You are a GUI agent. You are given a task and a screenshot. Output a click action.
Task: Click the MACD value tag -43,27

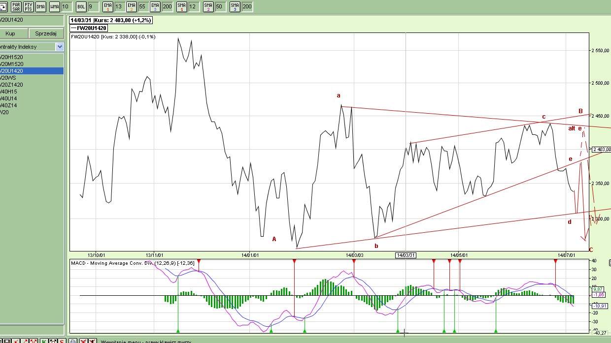[600, 333]
